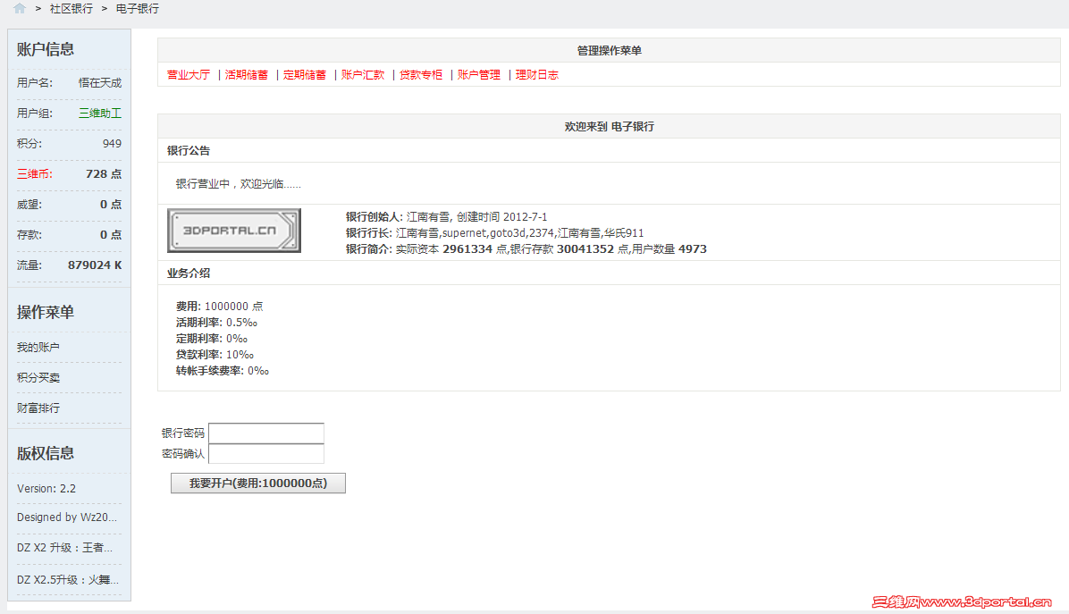The width and height of the screenshot is (1069, 614).
Task: Click the 728 点 coin balance
Action: coord(104,173)
